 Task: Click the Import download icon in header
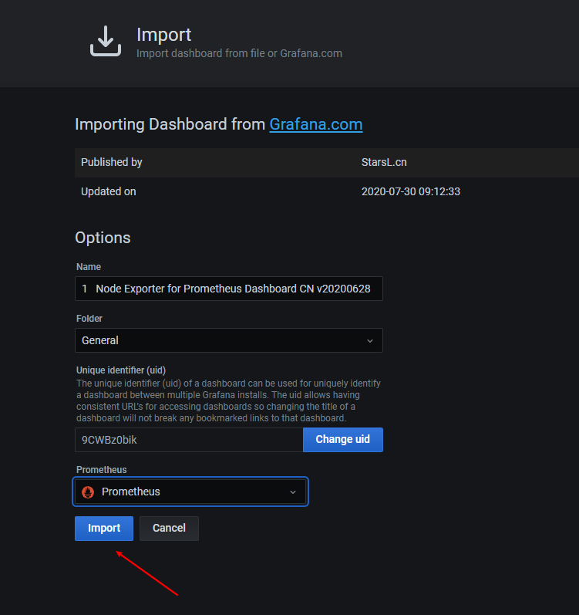pyautogui.click(x=106, y=41)
